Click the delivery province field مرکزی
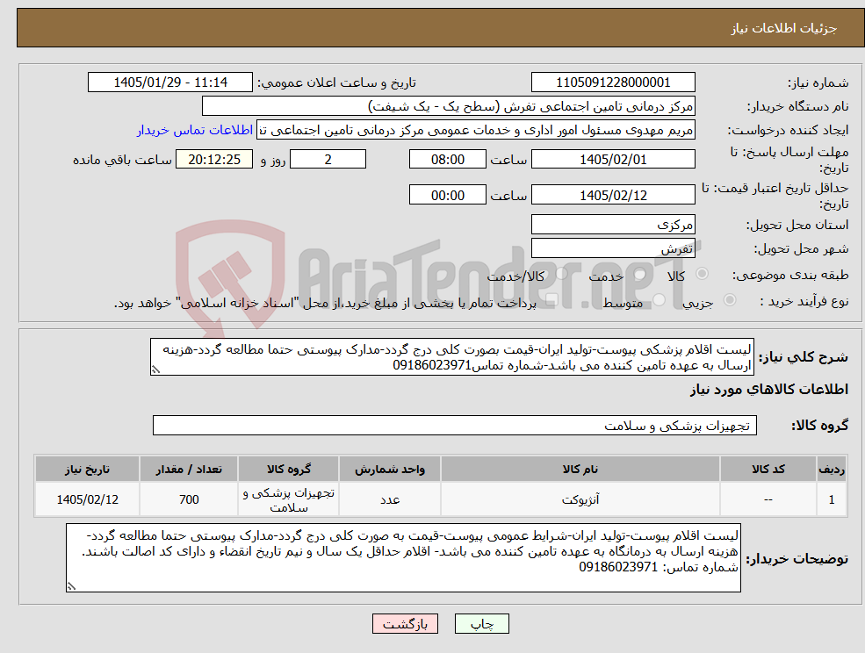Viewport: 865px width, 653px height. tap(613, 225)
